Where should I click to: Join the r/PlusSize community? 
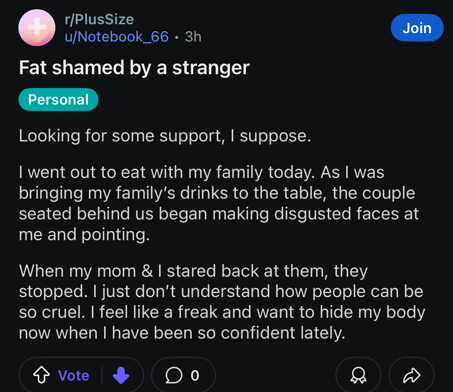point(417,28)
